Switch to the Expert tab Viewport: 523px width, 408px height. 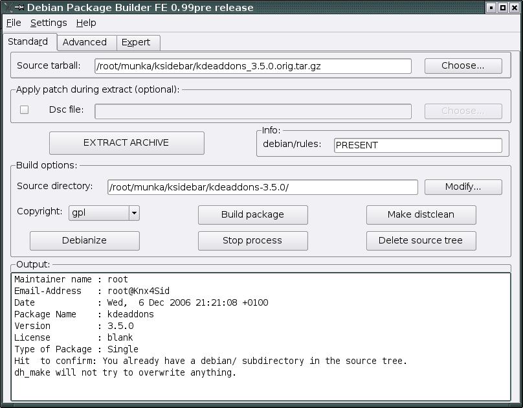137,42
